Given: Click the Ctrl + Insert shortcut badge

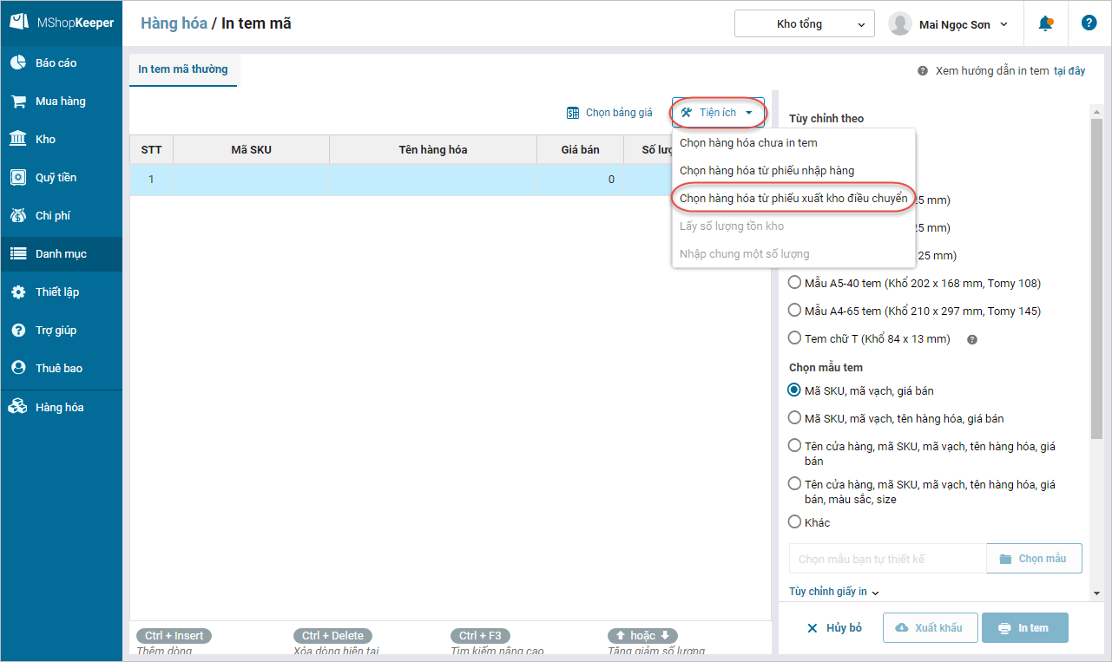Looking at the screenshot, I should click(x=174, y=636).
